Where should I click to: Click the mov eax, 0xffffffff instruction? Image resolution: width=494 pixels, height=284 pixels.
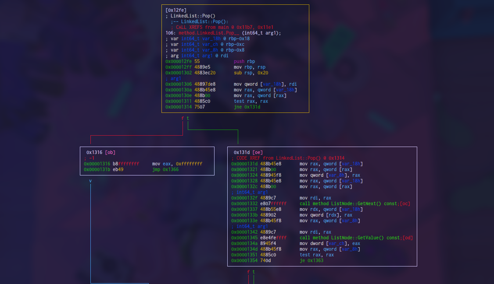point(177,163)
